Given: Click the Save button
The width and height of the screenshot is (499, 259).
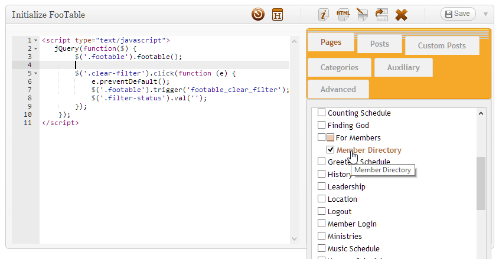Looking at the screenshot, I should [458, 14].
